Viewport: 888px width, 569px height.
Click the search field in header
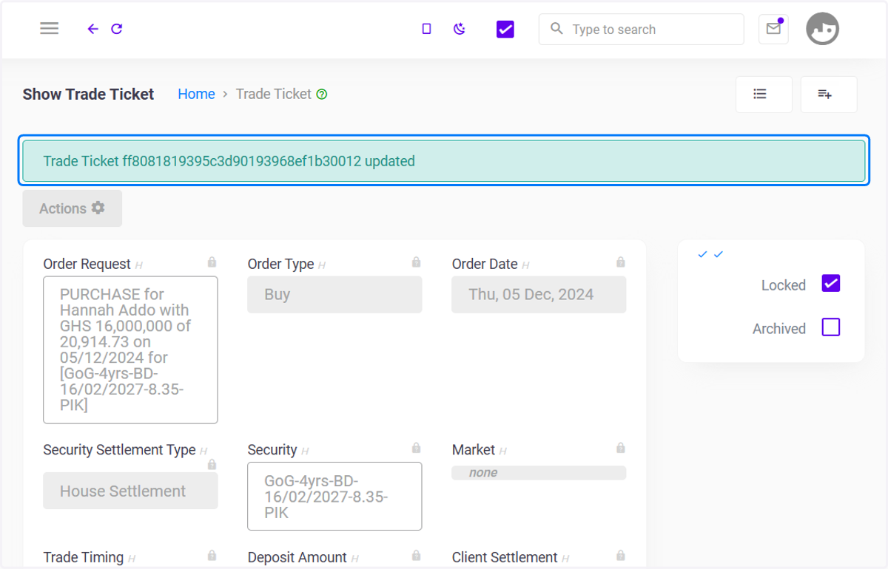[x=642, y=30]
